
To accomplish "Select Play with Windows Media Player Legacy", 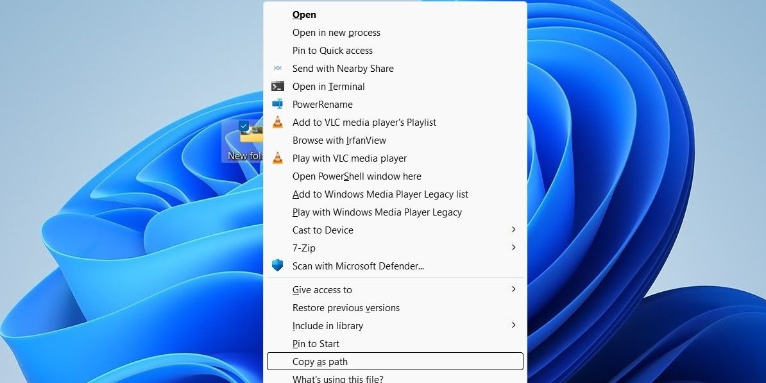I will click(395, 212).
